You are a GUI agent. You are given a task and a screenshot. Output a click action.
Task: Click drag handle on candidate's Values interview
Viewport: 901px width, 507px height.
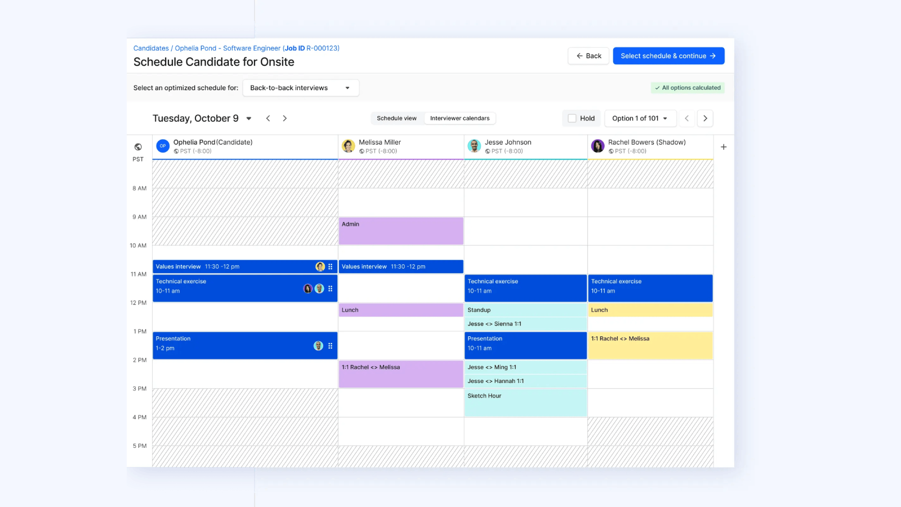coord(331,267)
